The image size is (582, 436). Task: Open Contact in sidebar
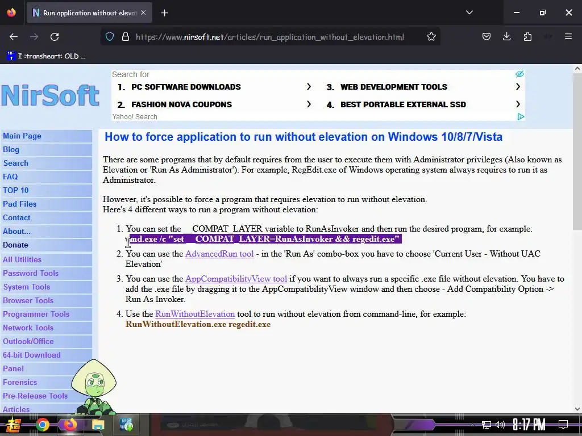click(16, 217)
